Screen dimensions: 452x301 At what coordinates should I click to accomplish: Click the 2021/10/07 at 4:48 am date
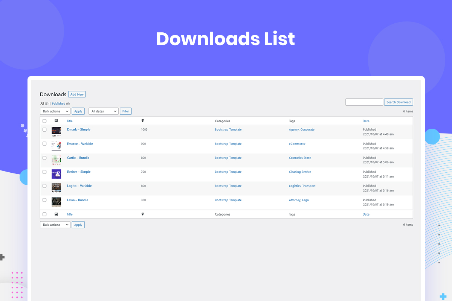tap(378, 134)
